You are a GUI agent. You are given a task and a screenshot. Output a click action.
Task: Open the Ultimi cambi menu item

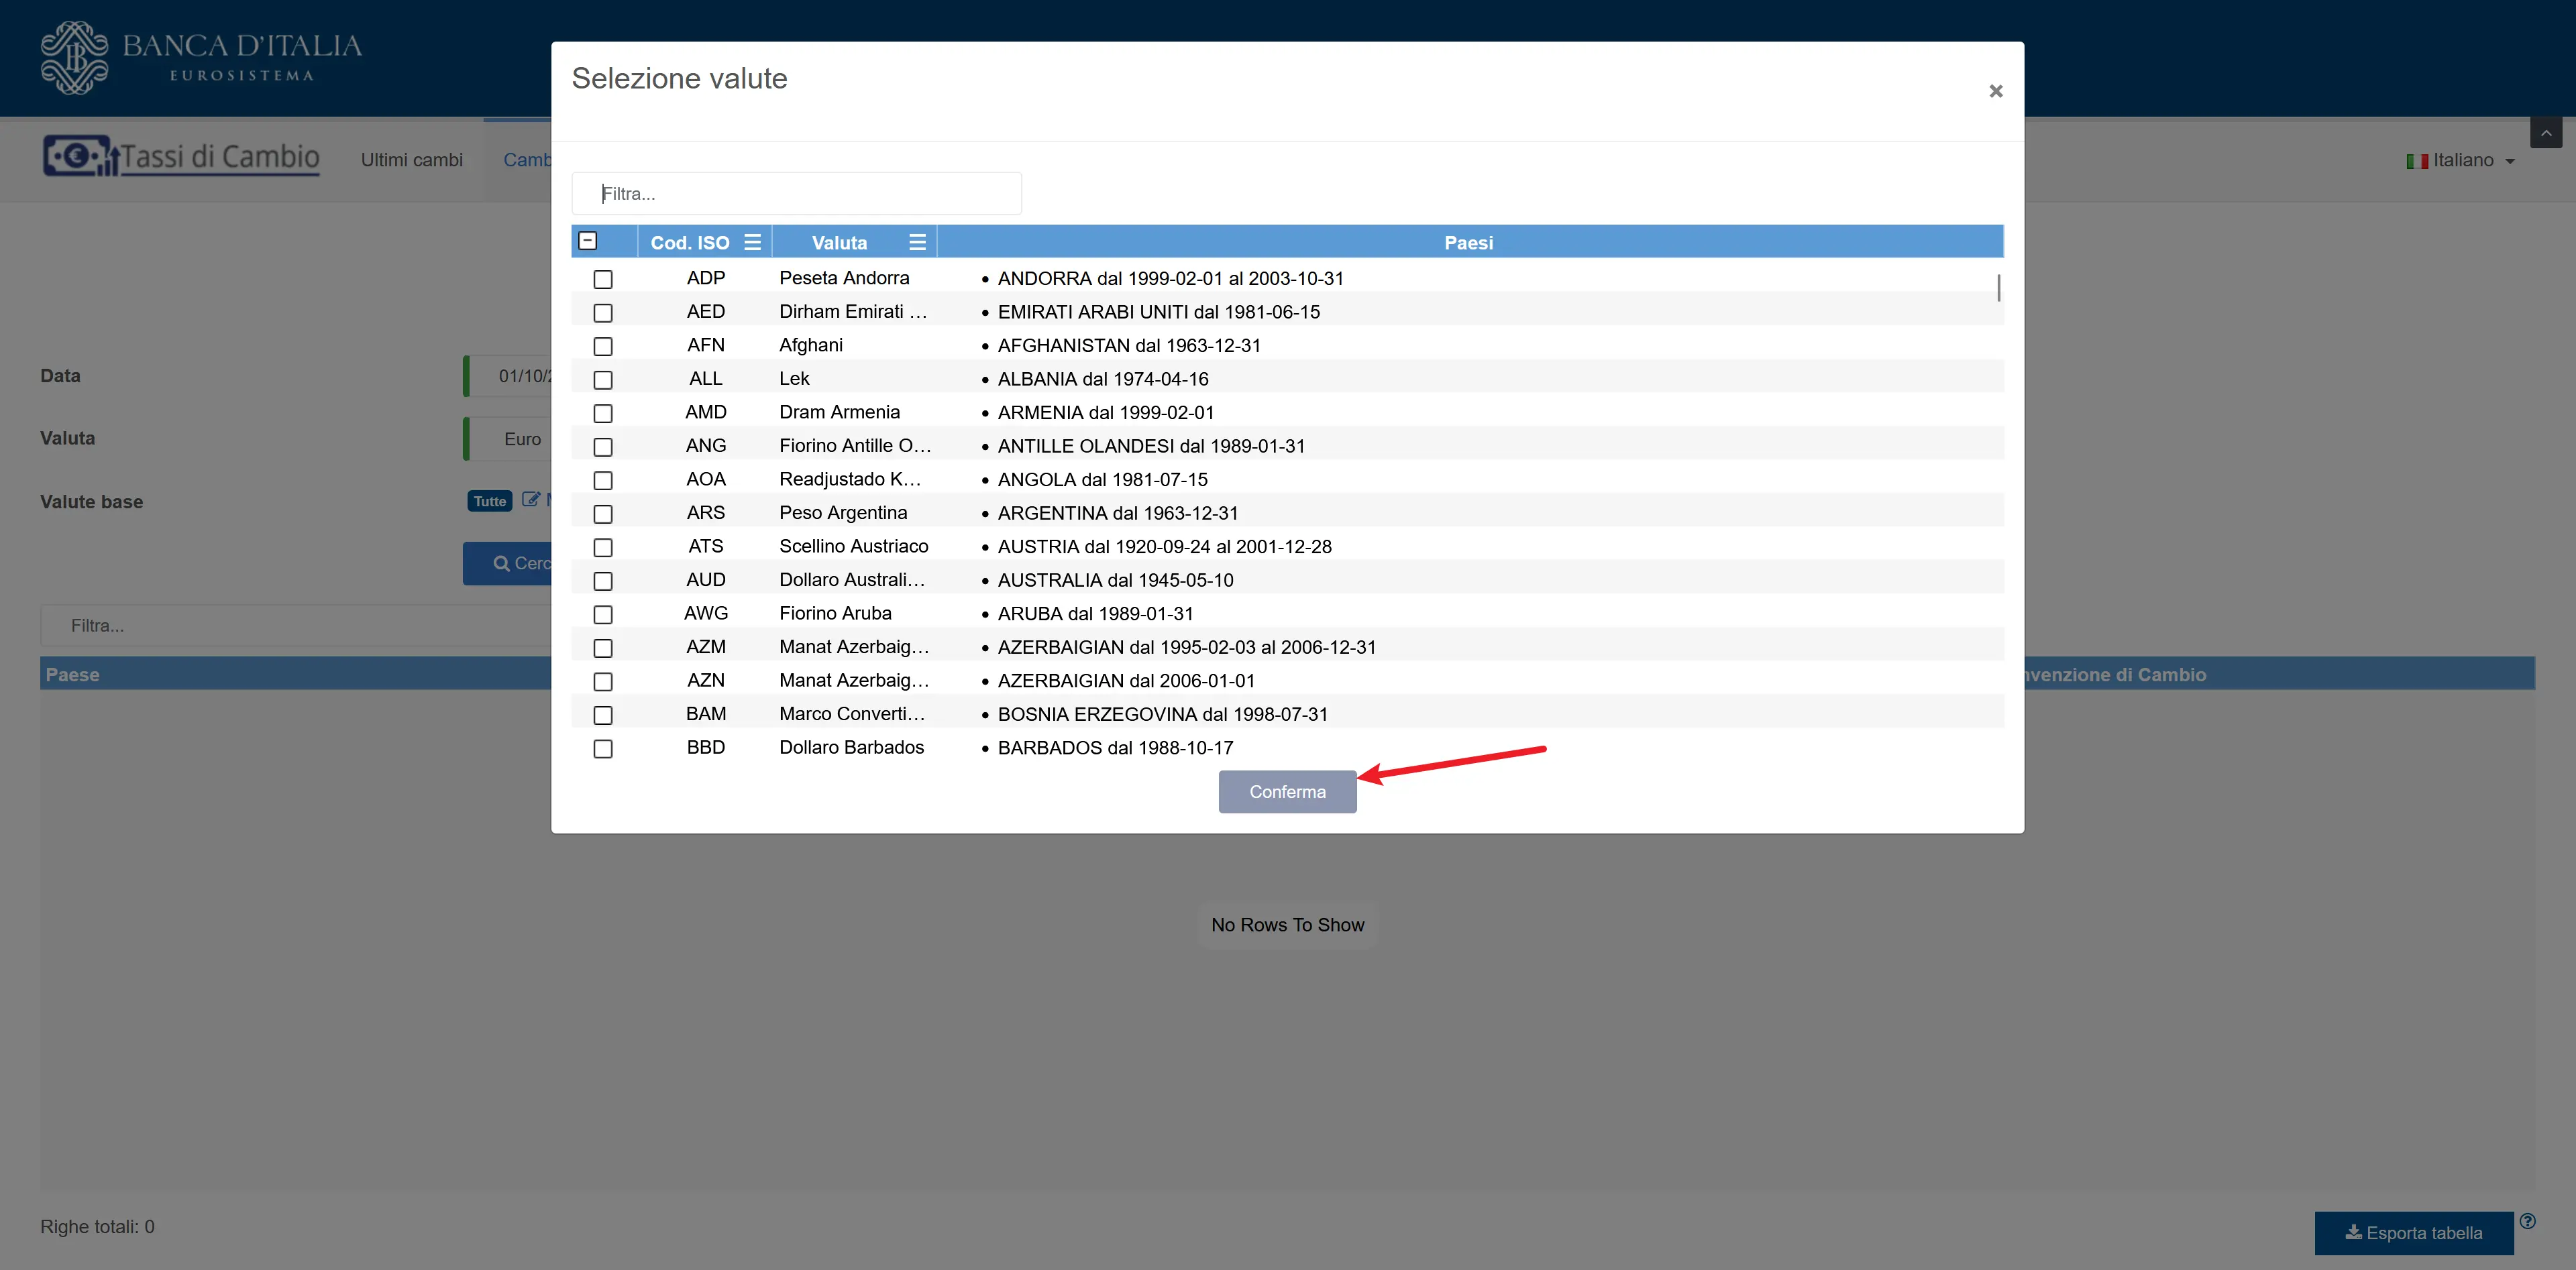411,160
